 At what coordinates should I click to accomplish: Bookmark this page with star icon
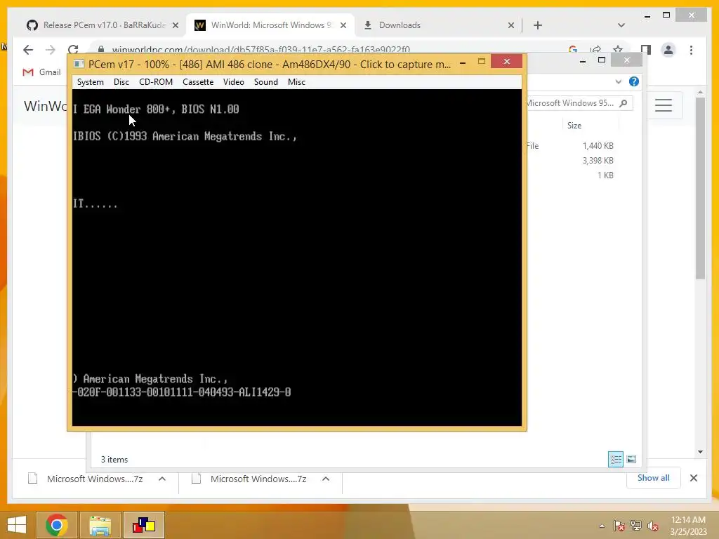[x=618, y=50]
